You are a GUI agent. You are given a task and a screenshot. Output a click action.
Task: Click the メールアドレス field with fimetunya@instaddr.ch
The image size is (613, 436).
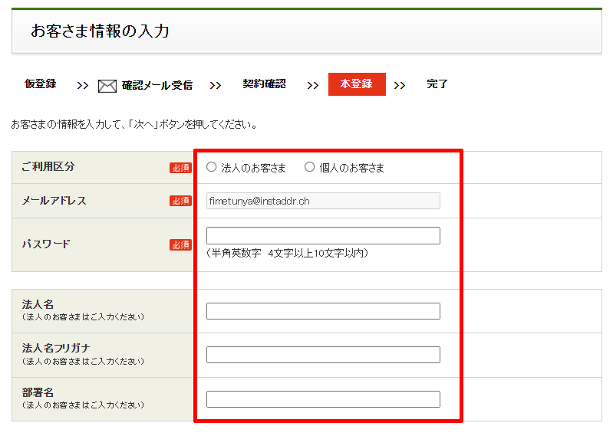click(x=323, y=201)
